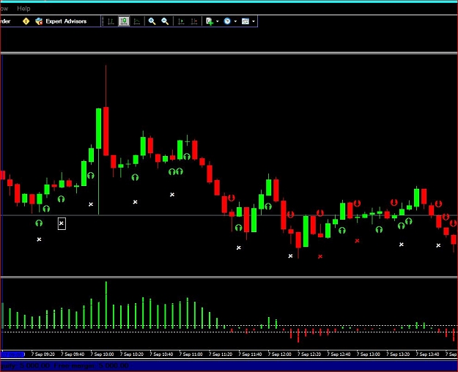The image size is (458, 372).
Task: Toggle chart shift from right border
Action: pyautogui.click(x=194, y=21)
